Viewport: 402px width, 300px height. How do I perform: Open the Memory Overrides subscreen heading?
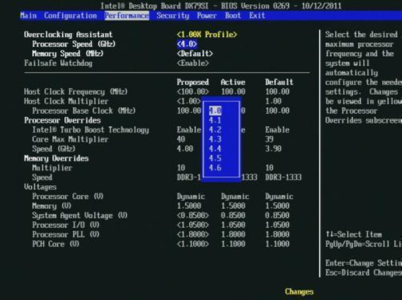(56, 158)
